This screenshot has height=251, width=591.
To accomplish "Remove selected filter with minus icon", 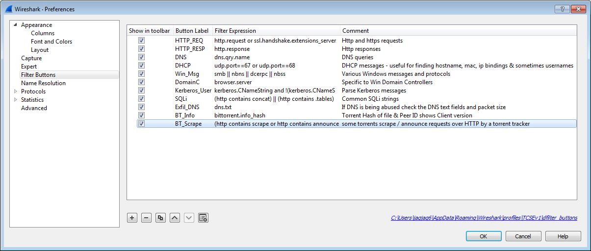I will pos(146,218).
